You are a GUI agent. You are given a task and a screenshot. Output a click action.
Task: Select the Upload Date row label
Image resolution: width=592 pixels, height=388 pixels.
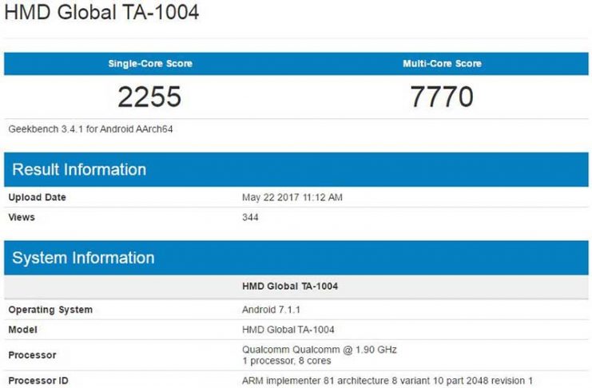(37, 197)
